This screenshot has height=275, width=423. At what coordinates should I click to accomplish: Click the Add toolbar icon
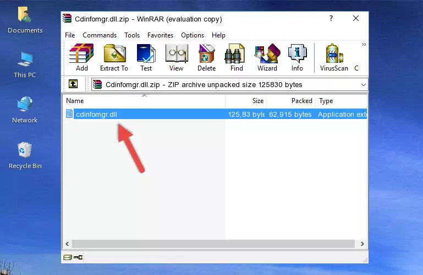pos(81,57)
